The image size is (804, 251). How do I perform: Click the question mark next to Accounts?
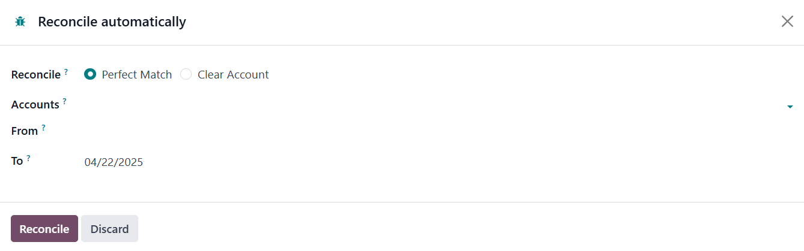(x=64, y=102)
